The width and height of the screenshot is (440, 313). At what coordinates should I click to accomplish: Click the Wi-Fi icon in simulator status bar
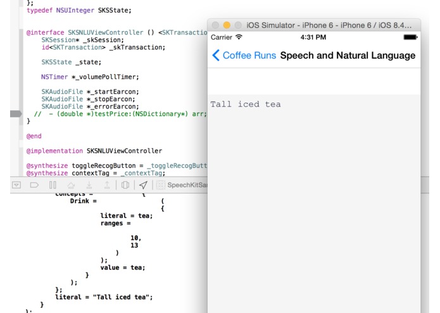[x=239, y=37]
